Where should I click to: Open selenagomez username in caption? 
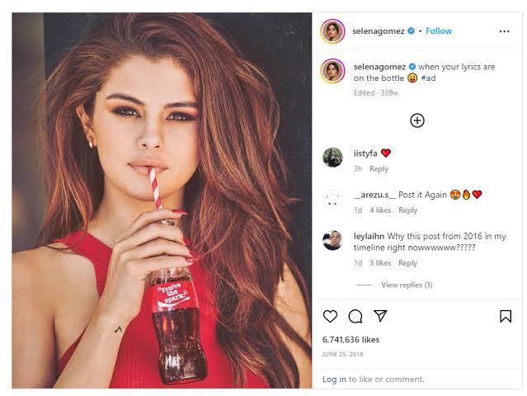(x=379, y=67)
